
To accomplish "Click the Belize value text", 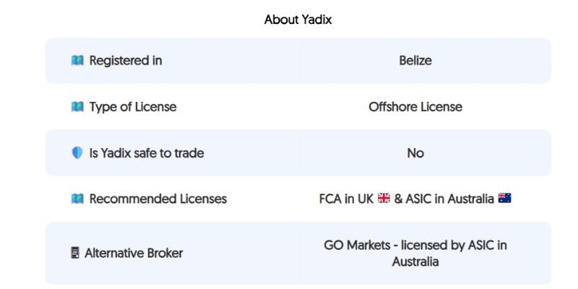I will point(415,61).
